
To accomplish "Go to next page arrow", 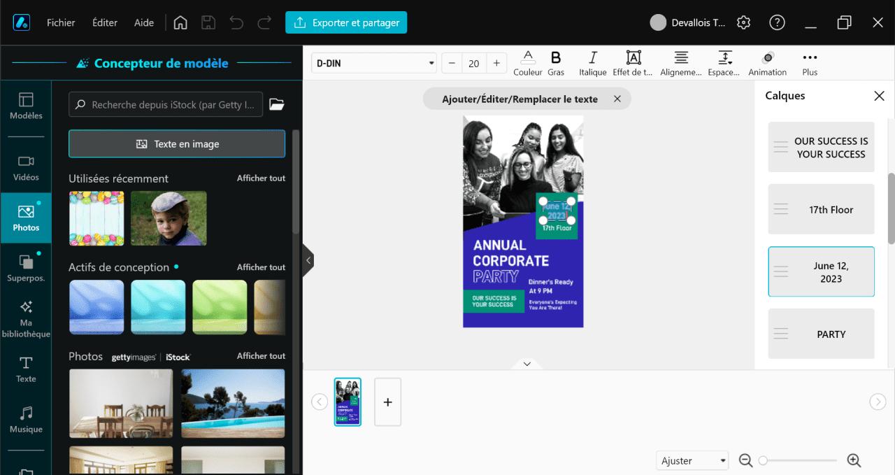I will point(878,402).
